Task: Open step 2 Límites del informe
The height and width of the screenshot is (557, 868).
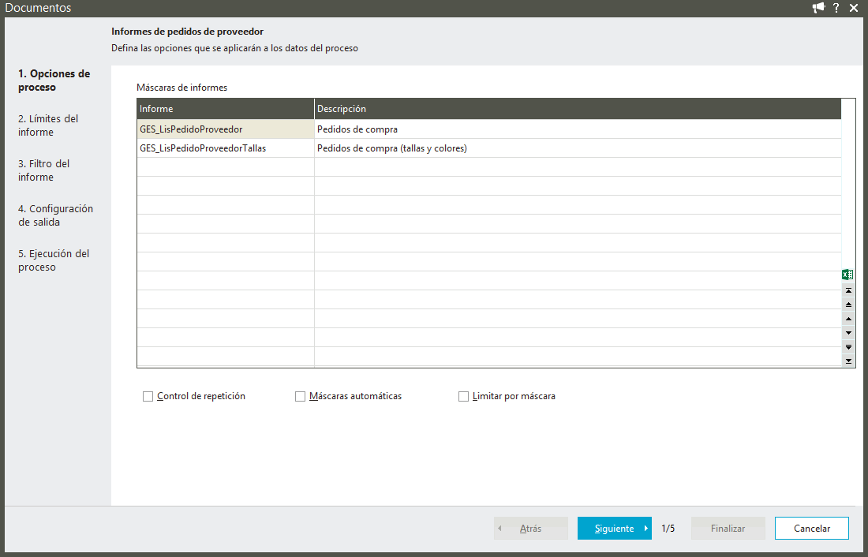Action: pos(48,125)
